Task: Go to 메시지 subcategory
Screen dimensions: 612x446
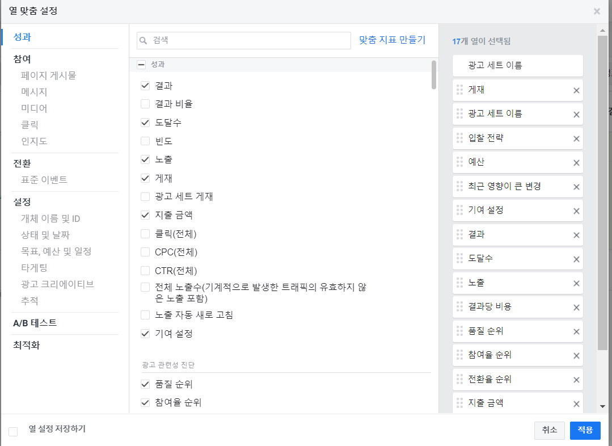Action: click(x=34, y=92)
